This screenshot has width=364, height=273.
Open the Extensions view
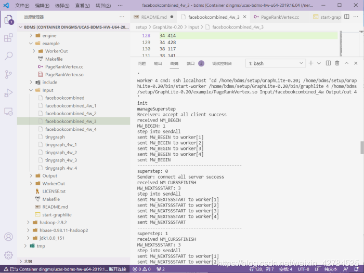(9, 37)
